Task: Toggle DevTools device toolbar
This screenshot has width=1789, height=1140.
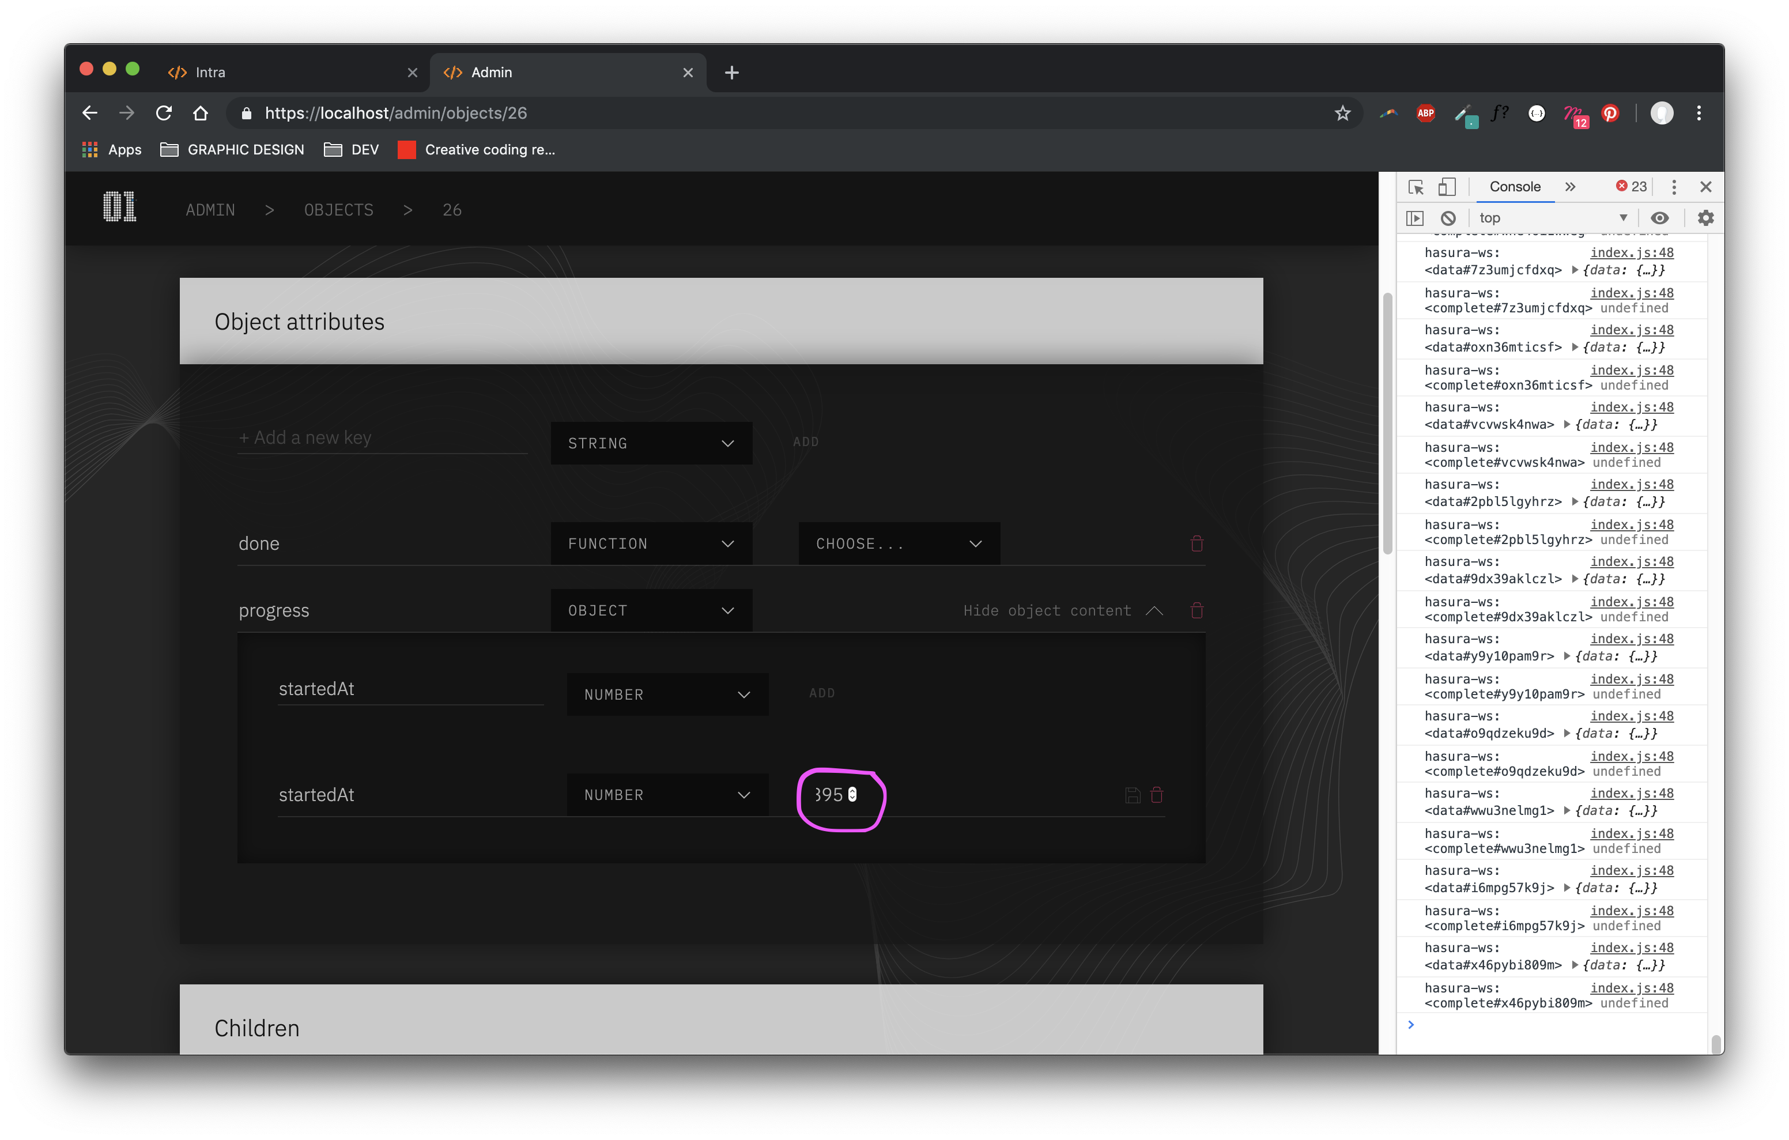Action: 1447,187
